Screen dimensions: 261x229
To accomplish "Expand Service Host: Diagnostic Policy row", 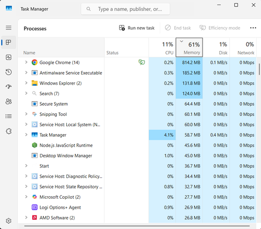I will pos(26,176).
